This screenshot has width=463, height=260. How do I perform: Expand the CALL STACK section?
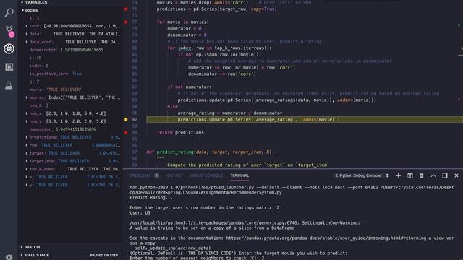click(x=22, y=255)
